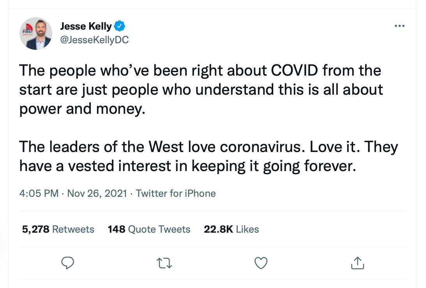Click the paragraph starting 'The leaders of the West'
This screenshot has width=426, height=288.
pyautogui.click(x=209, y=156)
